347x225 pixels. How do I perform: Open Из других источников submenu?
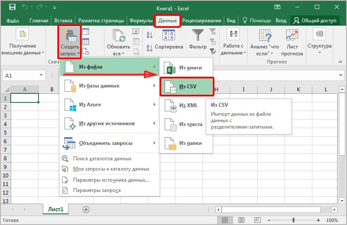[x=110, y=123]
